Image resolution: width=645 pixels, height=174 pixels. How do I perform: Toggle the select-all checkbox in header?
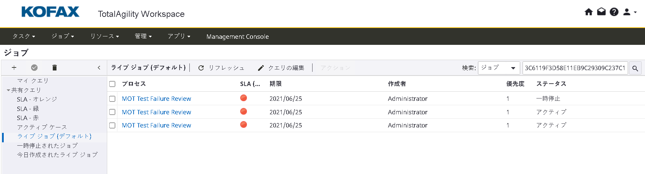[x=112, y=84]
